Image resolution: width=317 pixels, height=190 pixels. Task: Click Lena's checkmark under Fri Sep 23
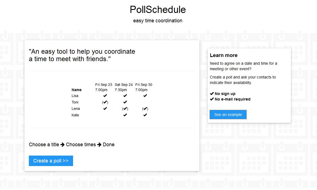tap(105, 108)
